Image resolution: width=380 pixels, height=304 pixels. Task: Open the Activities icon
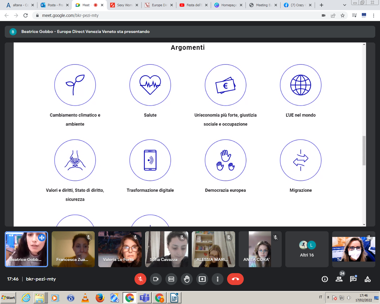click(368, 279)
